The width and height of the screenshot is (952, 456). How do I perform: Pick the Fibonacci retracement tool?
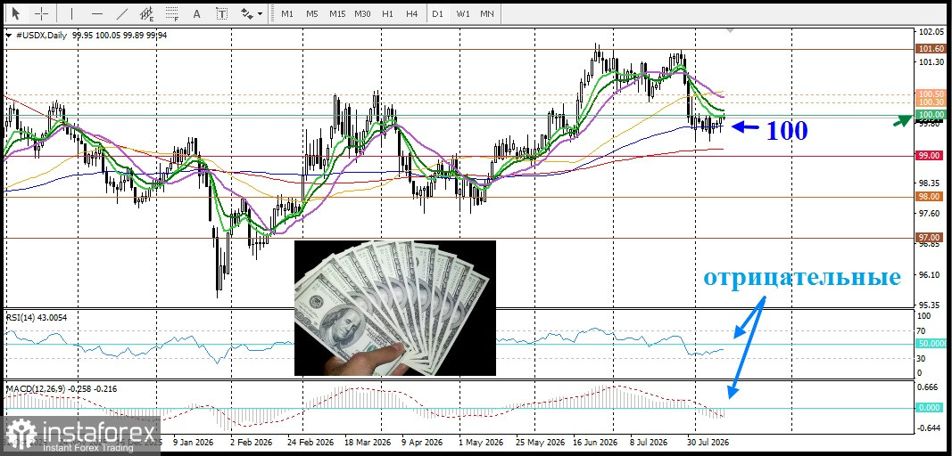172,13
